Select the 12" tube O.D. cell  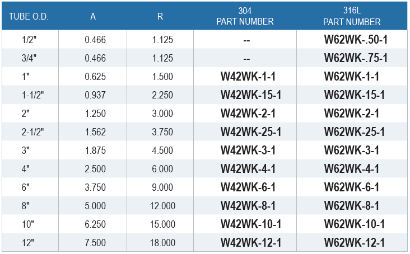point(28,242)
